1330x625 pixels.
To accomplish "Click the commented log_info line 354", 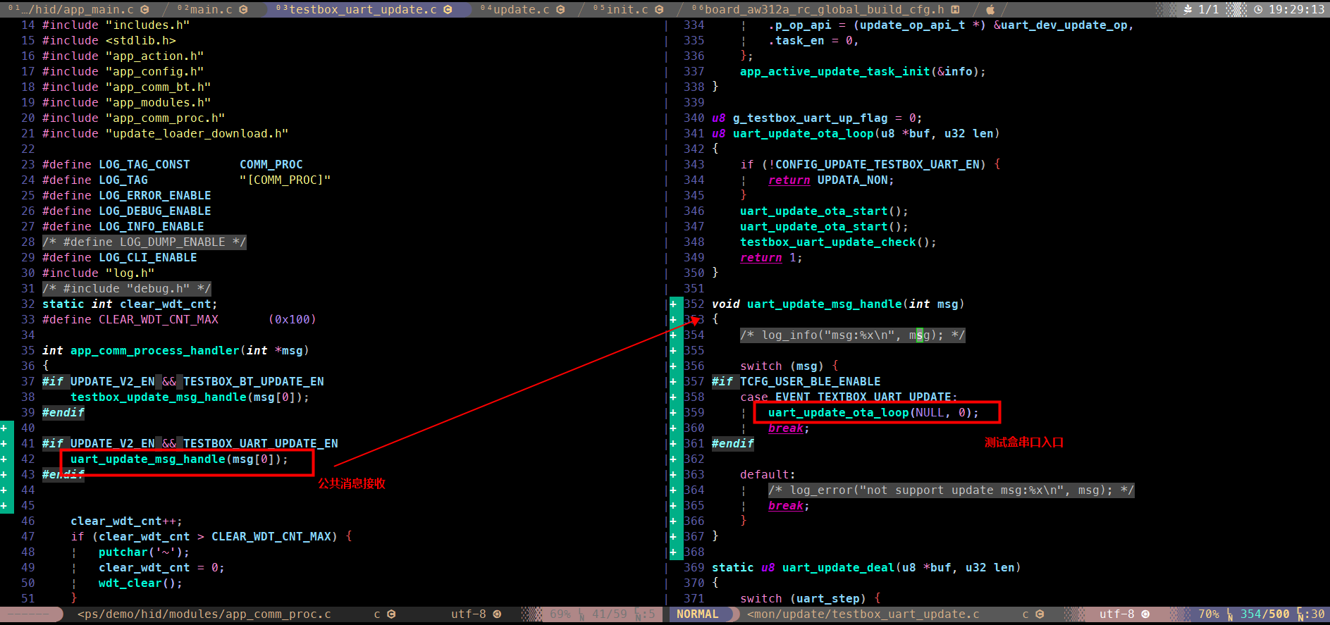I will tap(853, 335).
